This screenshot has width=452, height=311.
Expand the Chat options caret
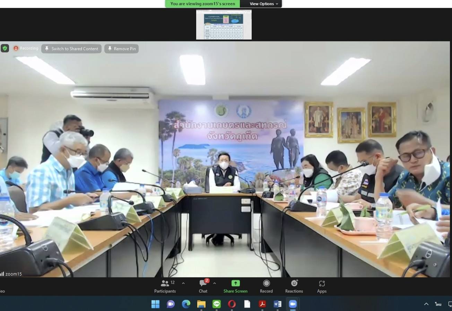click(215, 283)
